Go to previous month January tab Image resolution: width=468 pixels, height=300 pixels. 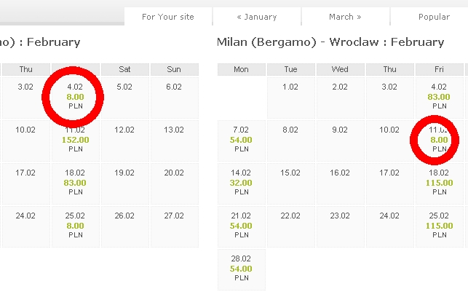coord(257,17)
